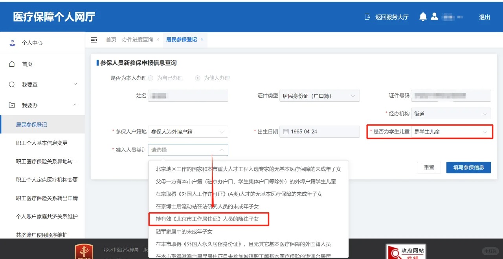This screenshot has width=503, height=259.
Task: Choose 在京博士后流动站在站研究人员的未成年子女 option
Action: (x=248, y=206)
